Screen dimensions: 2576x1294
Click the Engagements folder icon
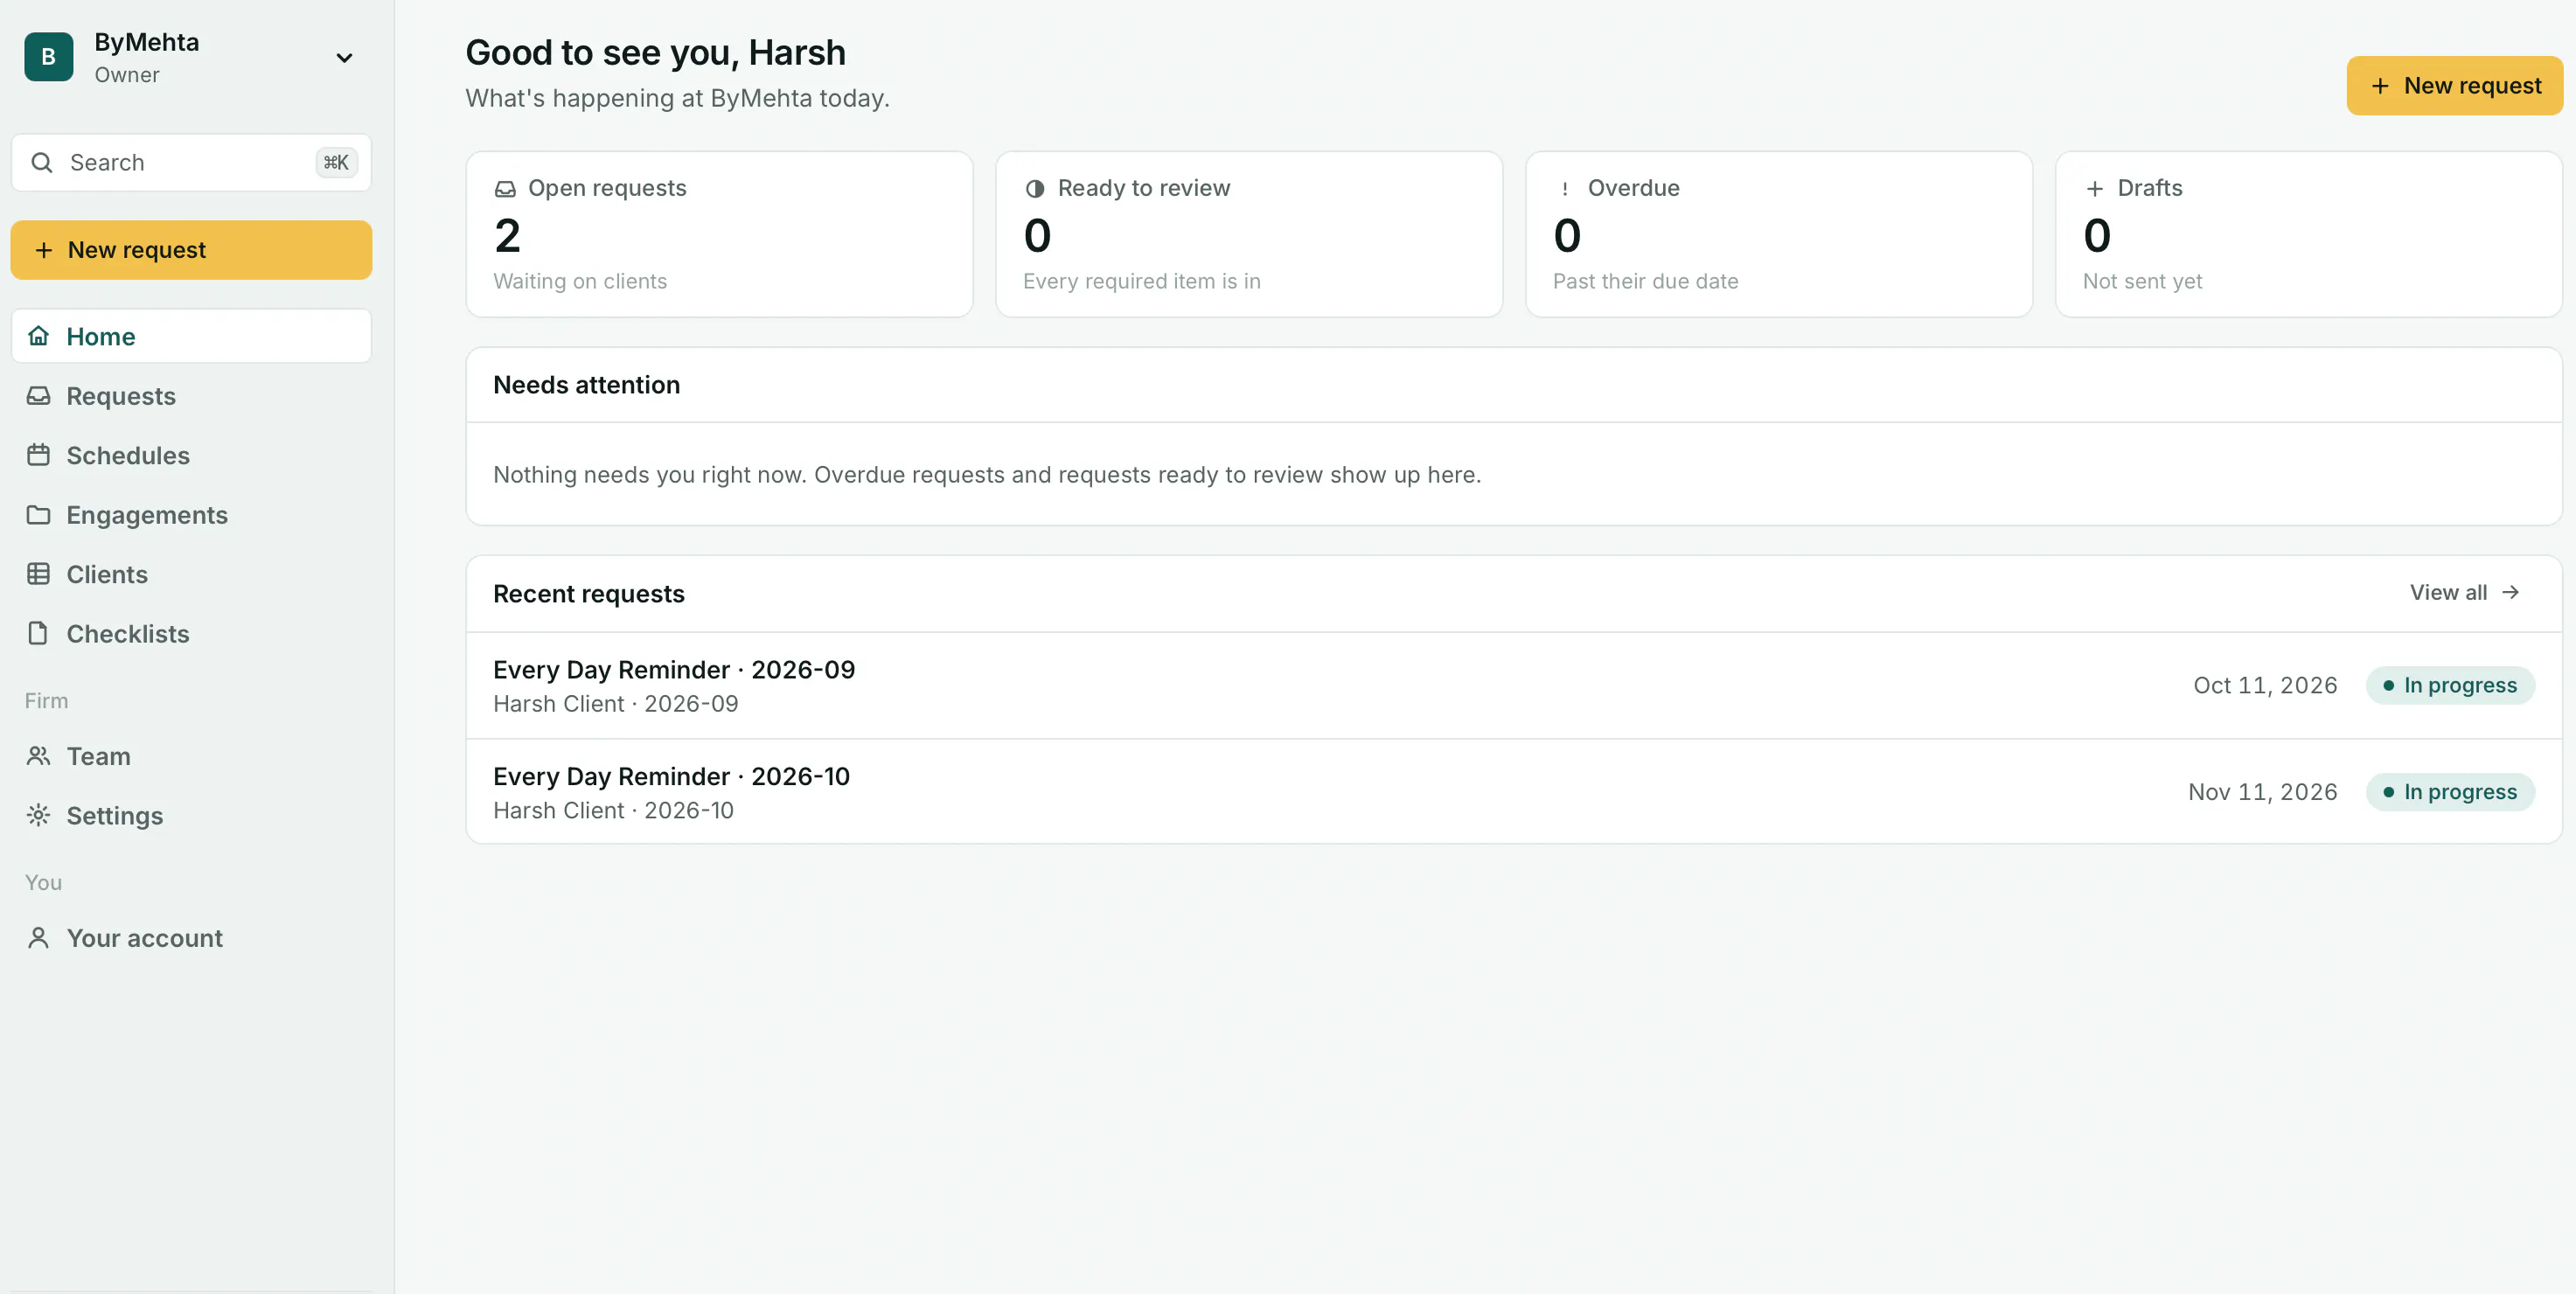(38, 515)
